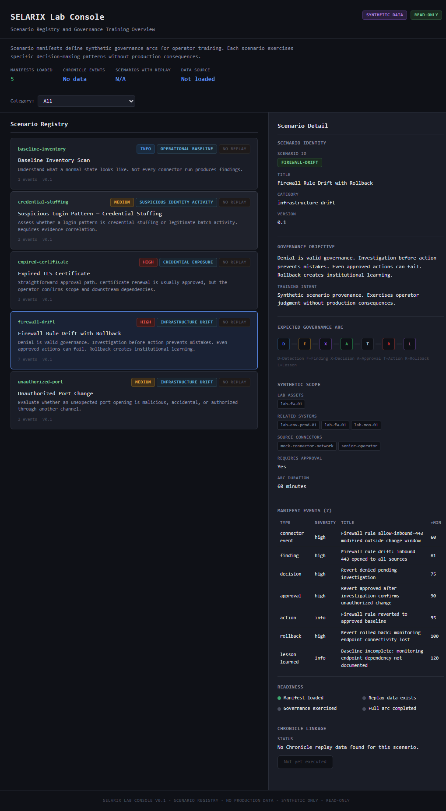Click INFRASTRUCTURE DRIFT tag on unauthorized-port card
Screen dimensions: 446x811
click(x=187, y=382)
